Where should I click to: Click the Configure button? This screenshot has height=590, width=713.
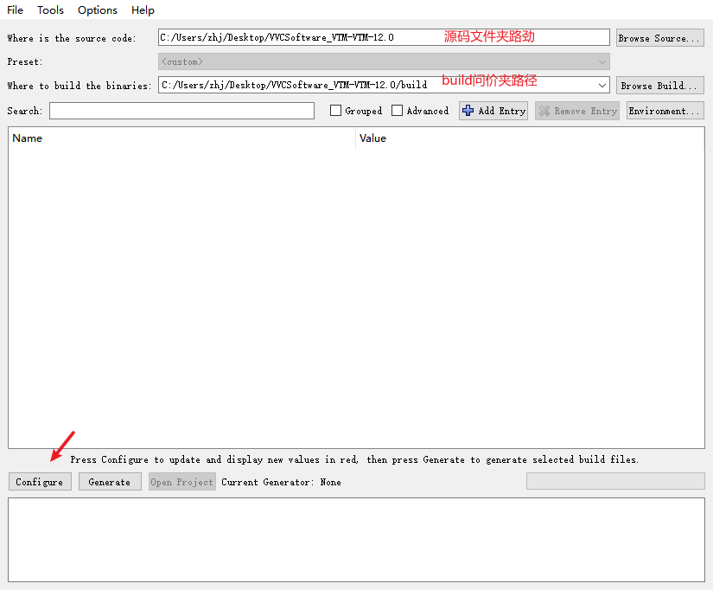pyautogui.click(x=40, y=482)
